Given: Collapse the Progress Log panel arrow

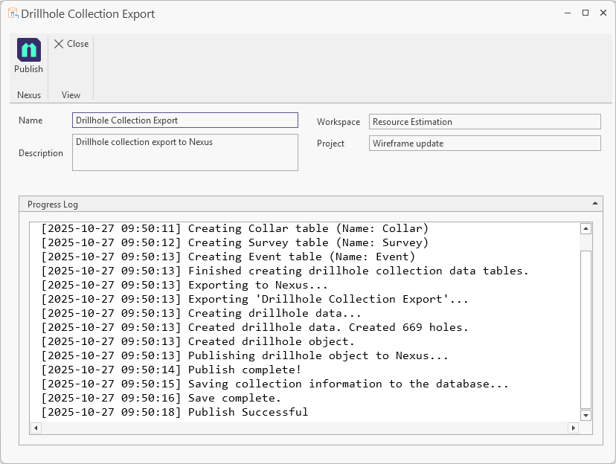Looking at the screenshot, I should (594, 203).
